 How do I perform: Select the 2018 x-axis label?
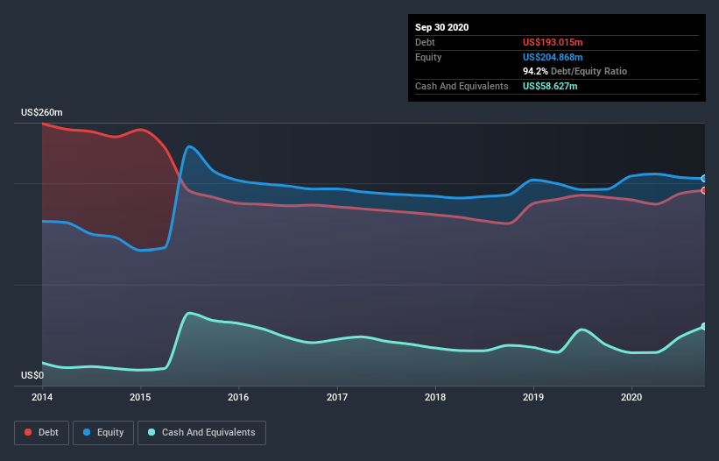click(x=435, y=397)
